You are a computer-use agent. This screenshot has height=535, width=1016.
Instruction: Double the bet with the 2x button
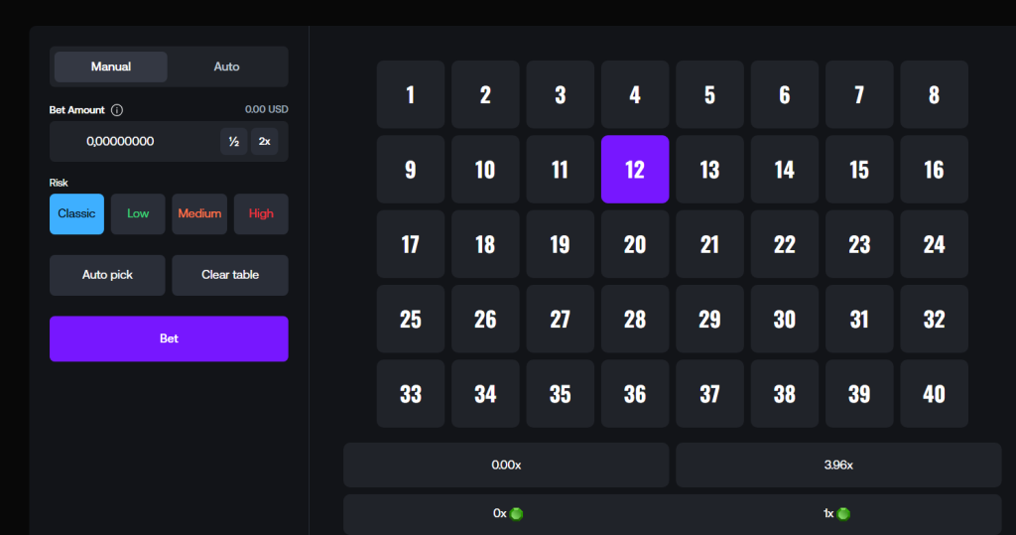pyautogui.click(x=264, y=142)
